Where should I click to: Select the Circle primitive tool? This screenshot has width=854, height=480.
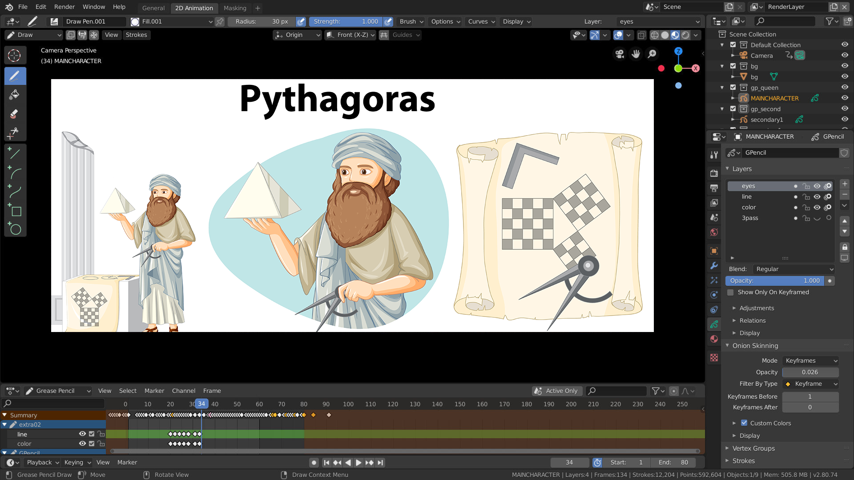[15, 229]
